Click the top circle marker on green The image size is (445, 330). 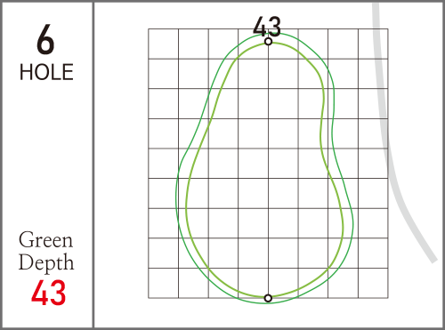(268, 42)
